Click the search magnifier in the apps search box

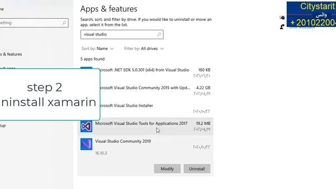pos(159,34)
